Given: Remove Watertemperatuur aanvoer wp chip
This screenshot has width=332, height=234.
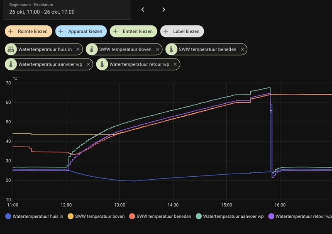Looking at the screenshot, I should click(x=88, y=64).
